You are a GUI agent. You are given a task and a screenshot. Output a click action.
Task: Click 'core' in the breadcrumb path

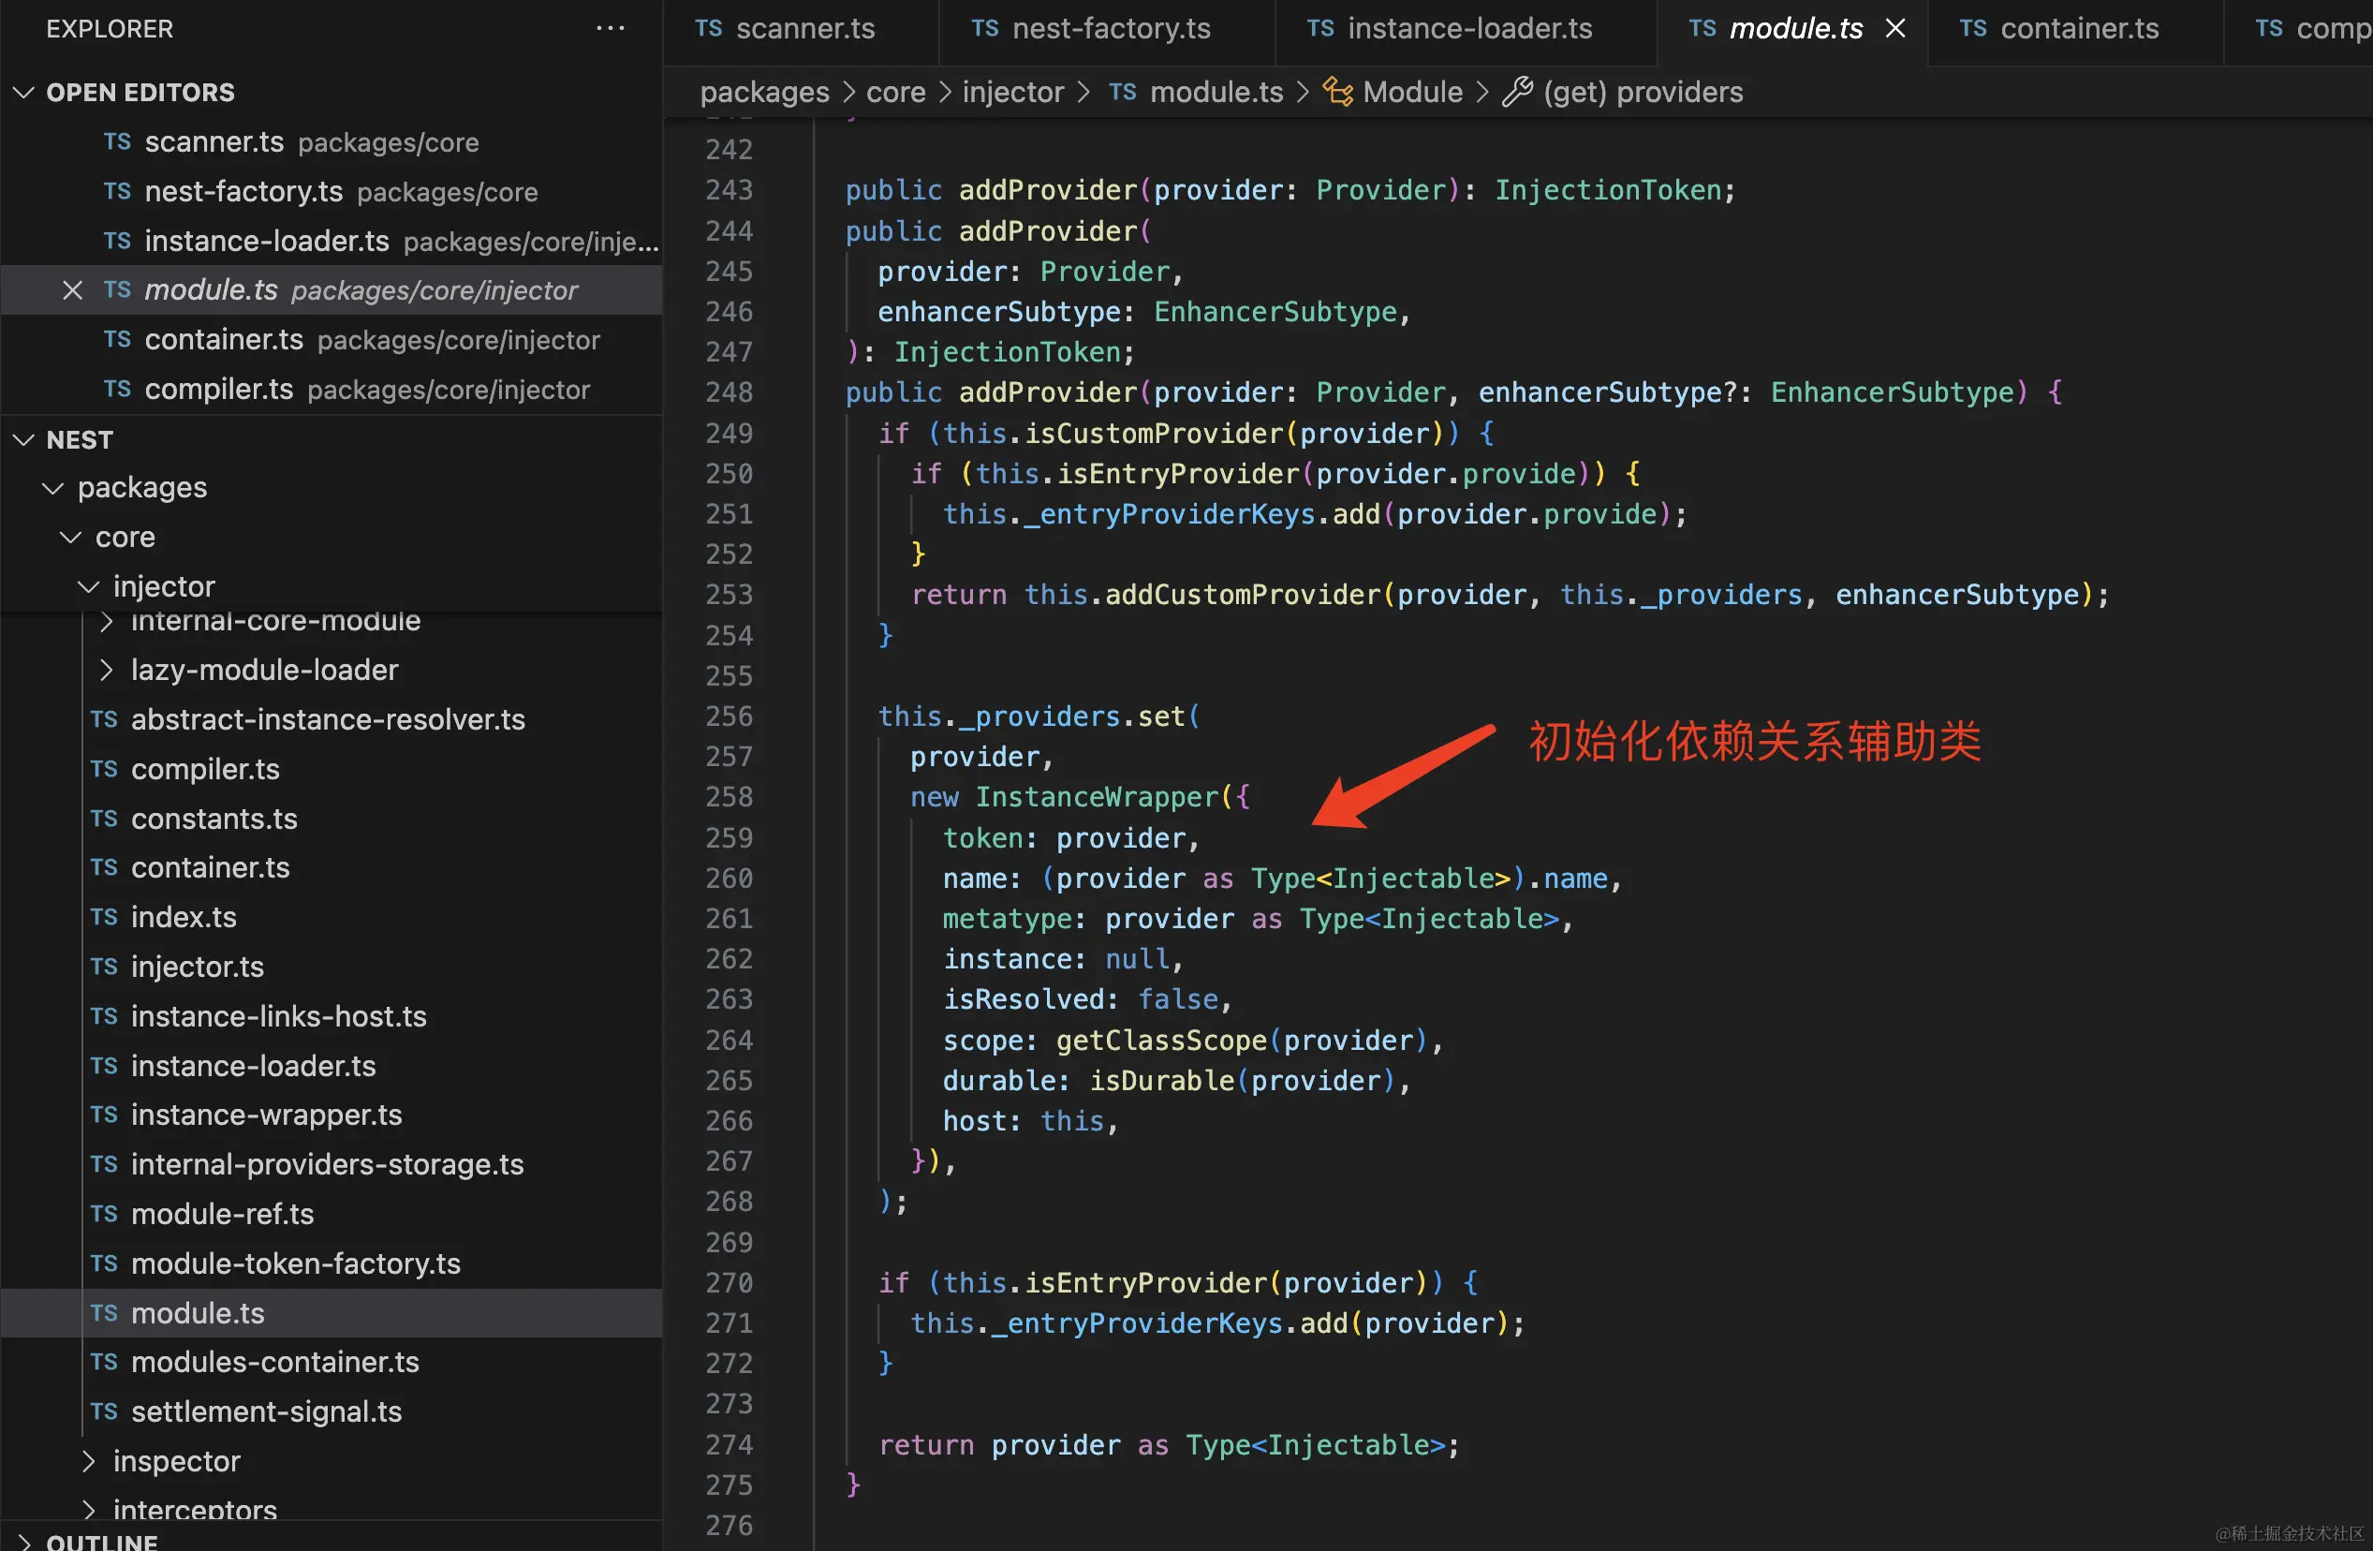pos(895,92)
